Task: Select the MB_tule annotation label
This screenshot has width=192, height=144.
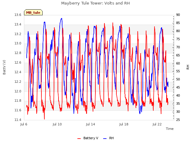Action: tap(33, 13)
